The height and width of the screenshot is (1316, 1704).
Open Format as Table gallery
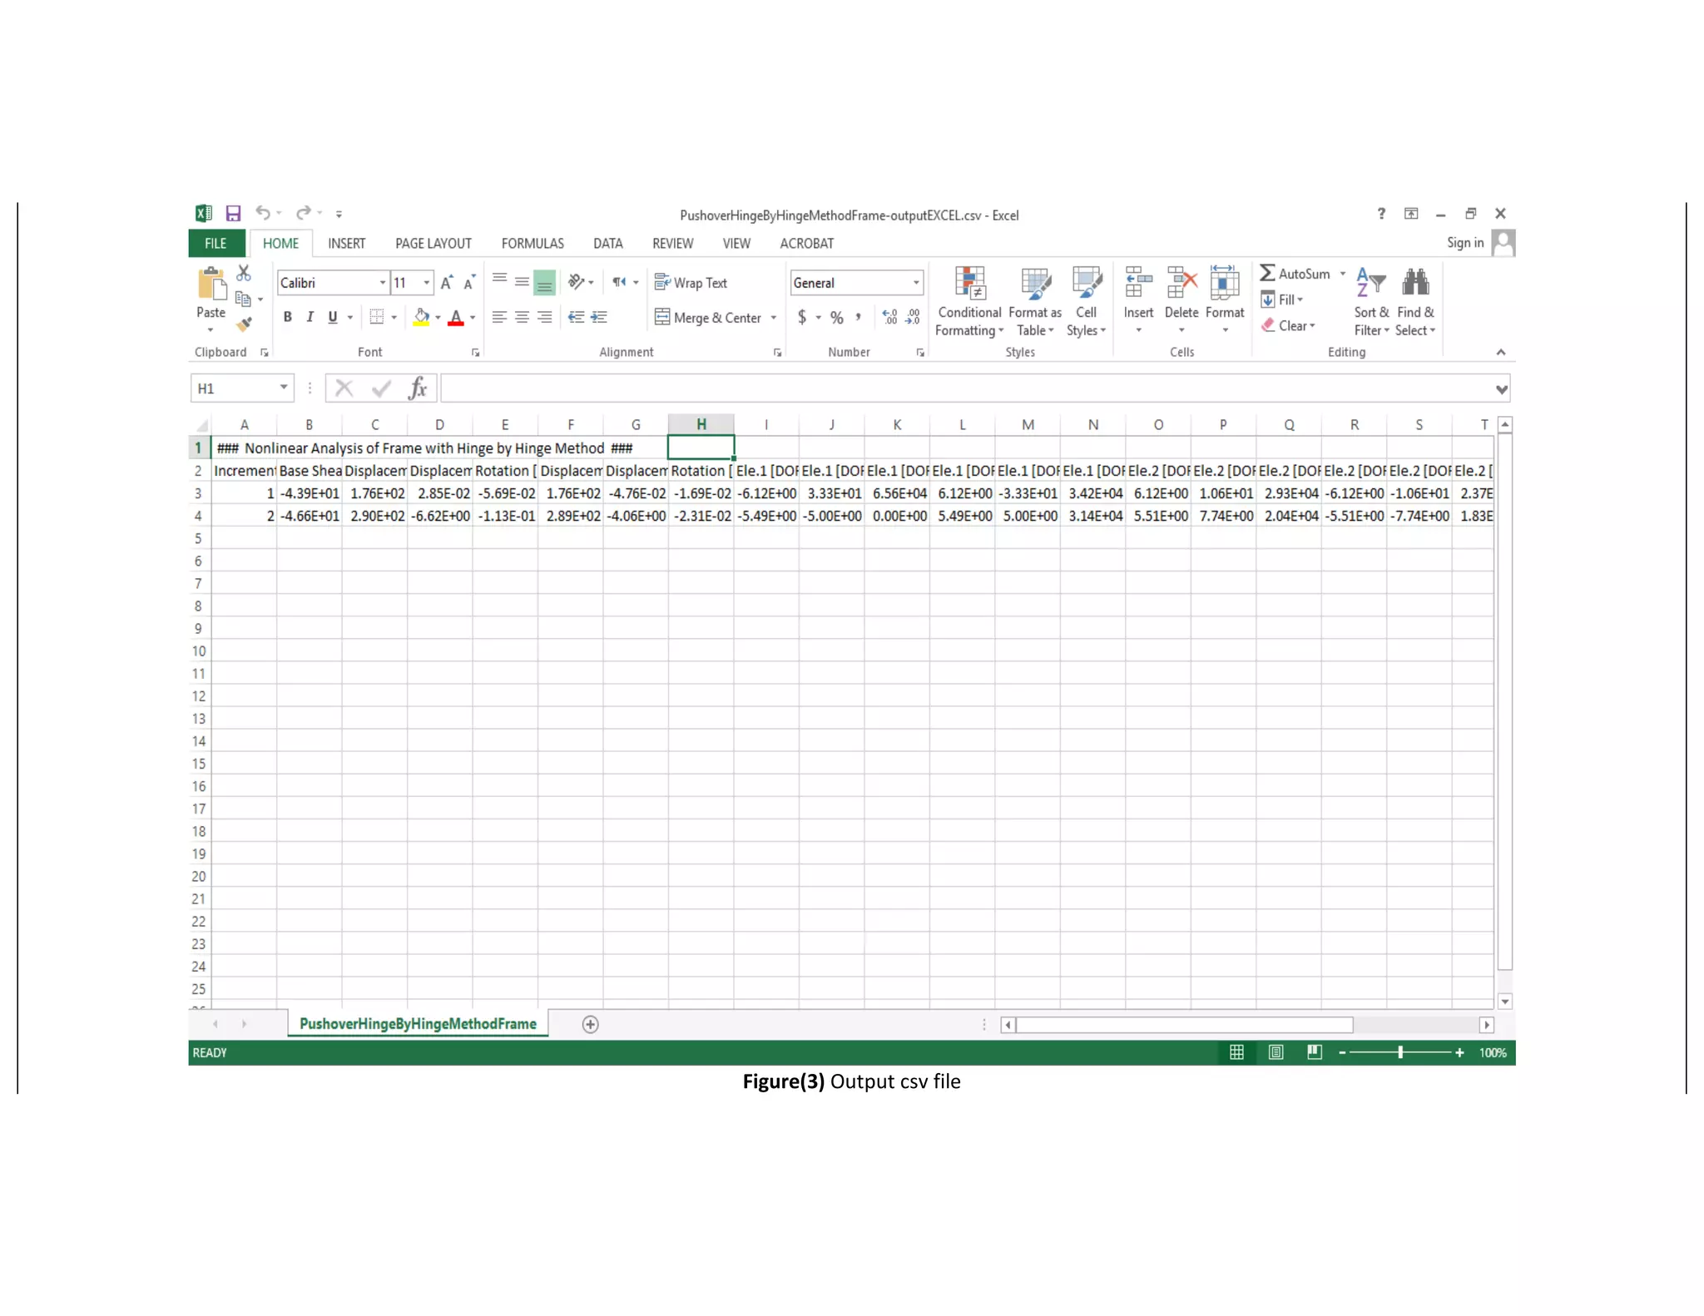(x=1035, y=301)
